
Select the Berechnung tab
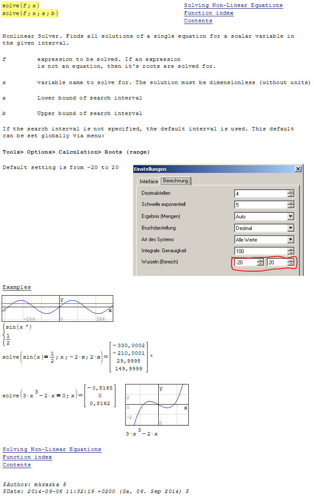point(175,181)
